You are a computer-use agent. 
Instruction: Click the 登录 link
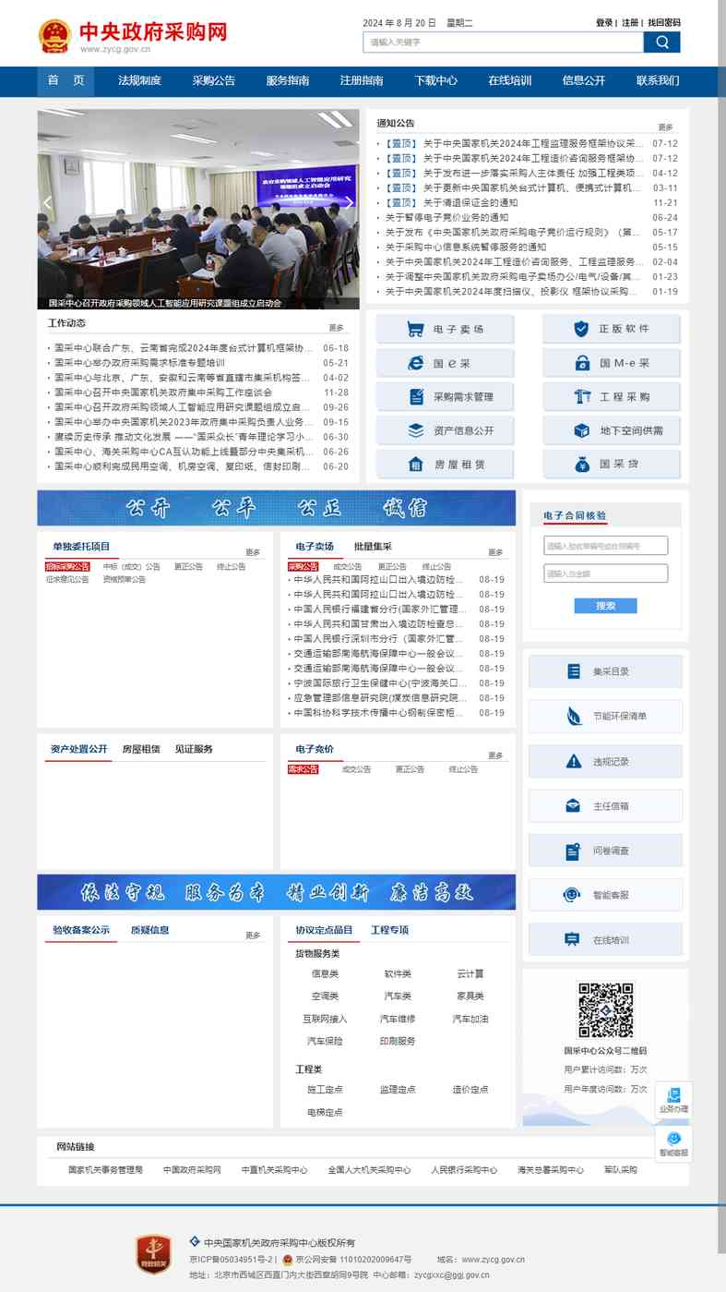tap(604, 23)
